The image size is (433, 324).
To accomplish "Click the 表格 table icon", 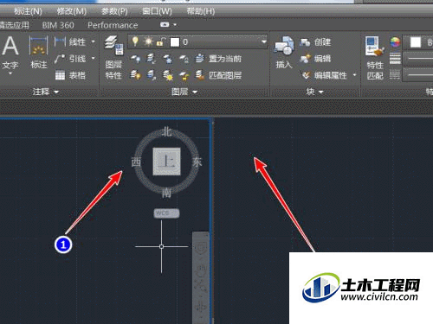I will pos(60,75).
